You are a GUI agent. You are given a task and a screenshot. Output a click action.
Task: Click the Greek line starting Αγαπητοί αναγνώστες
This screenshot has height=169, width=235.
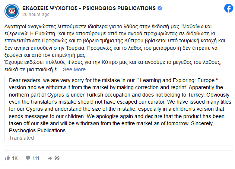click(x=108, y=26)
